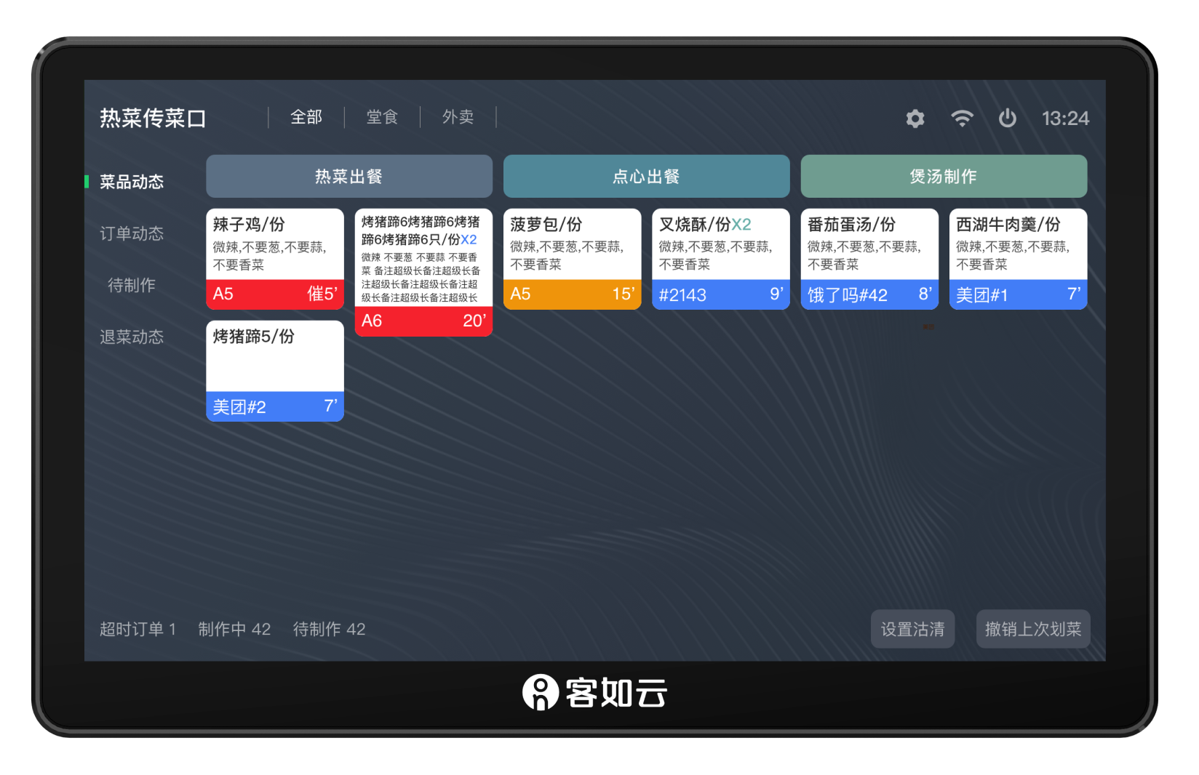Image resolution: width=1199 pixels, height=775 pixels.
Task: Click the 撤销上次划菜 button
Action: (1032, 629)
